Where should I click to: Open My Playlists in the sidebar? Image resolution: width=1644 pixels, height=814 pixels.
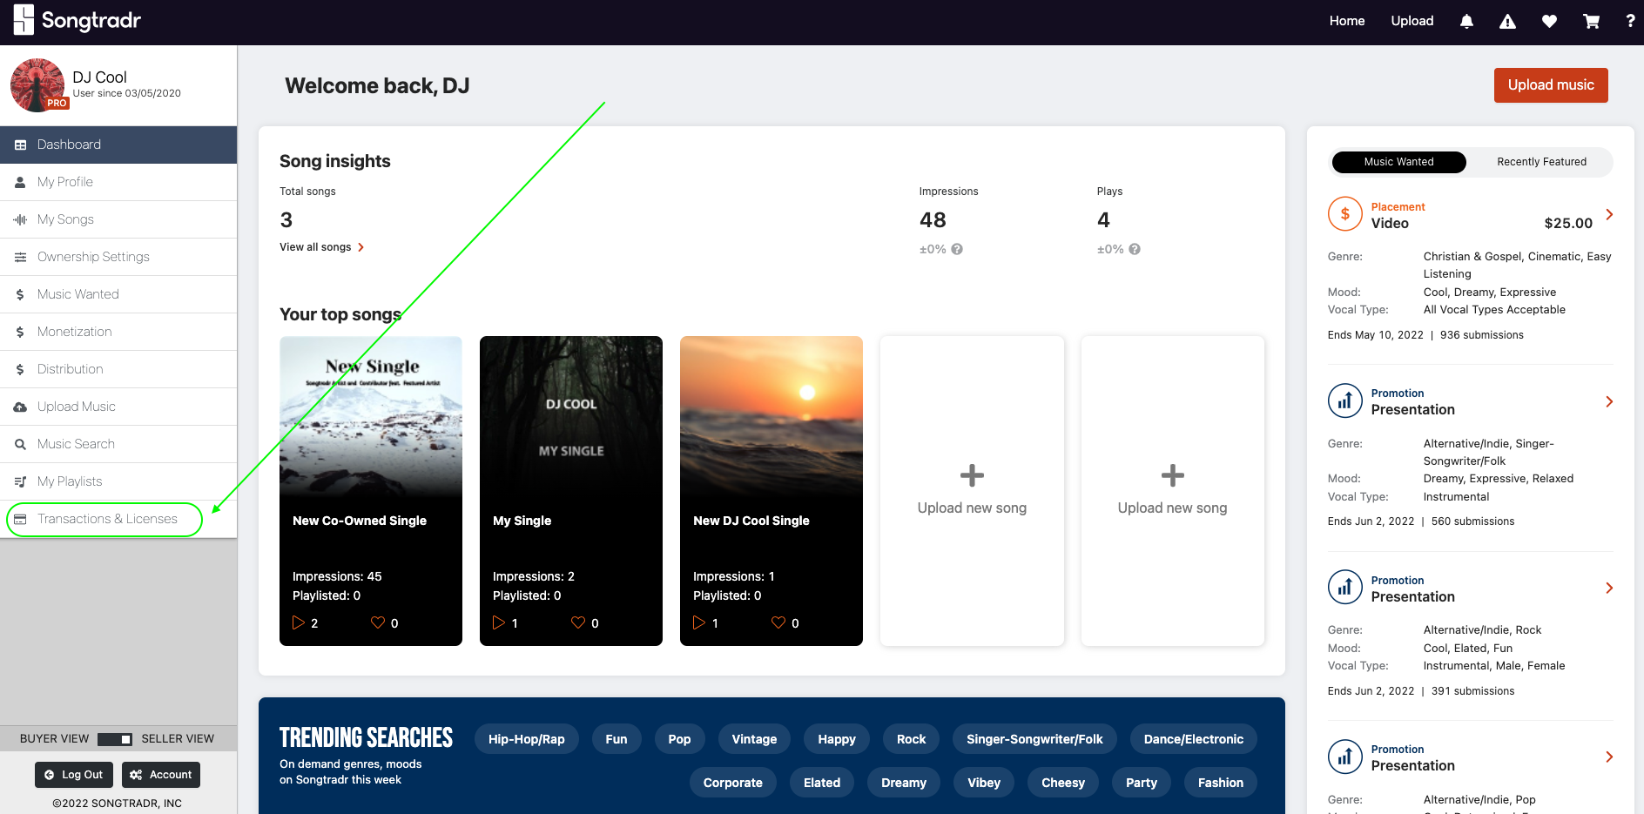(118, 481)
